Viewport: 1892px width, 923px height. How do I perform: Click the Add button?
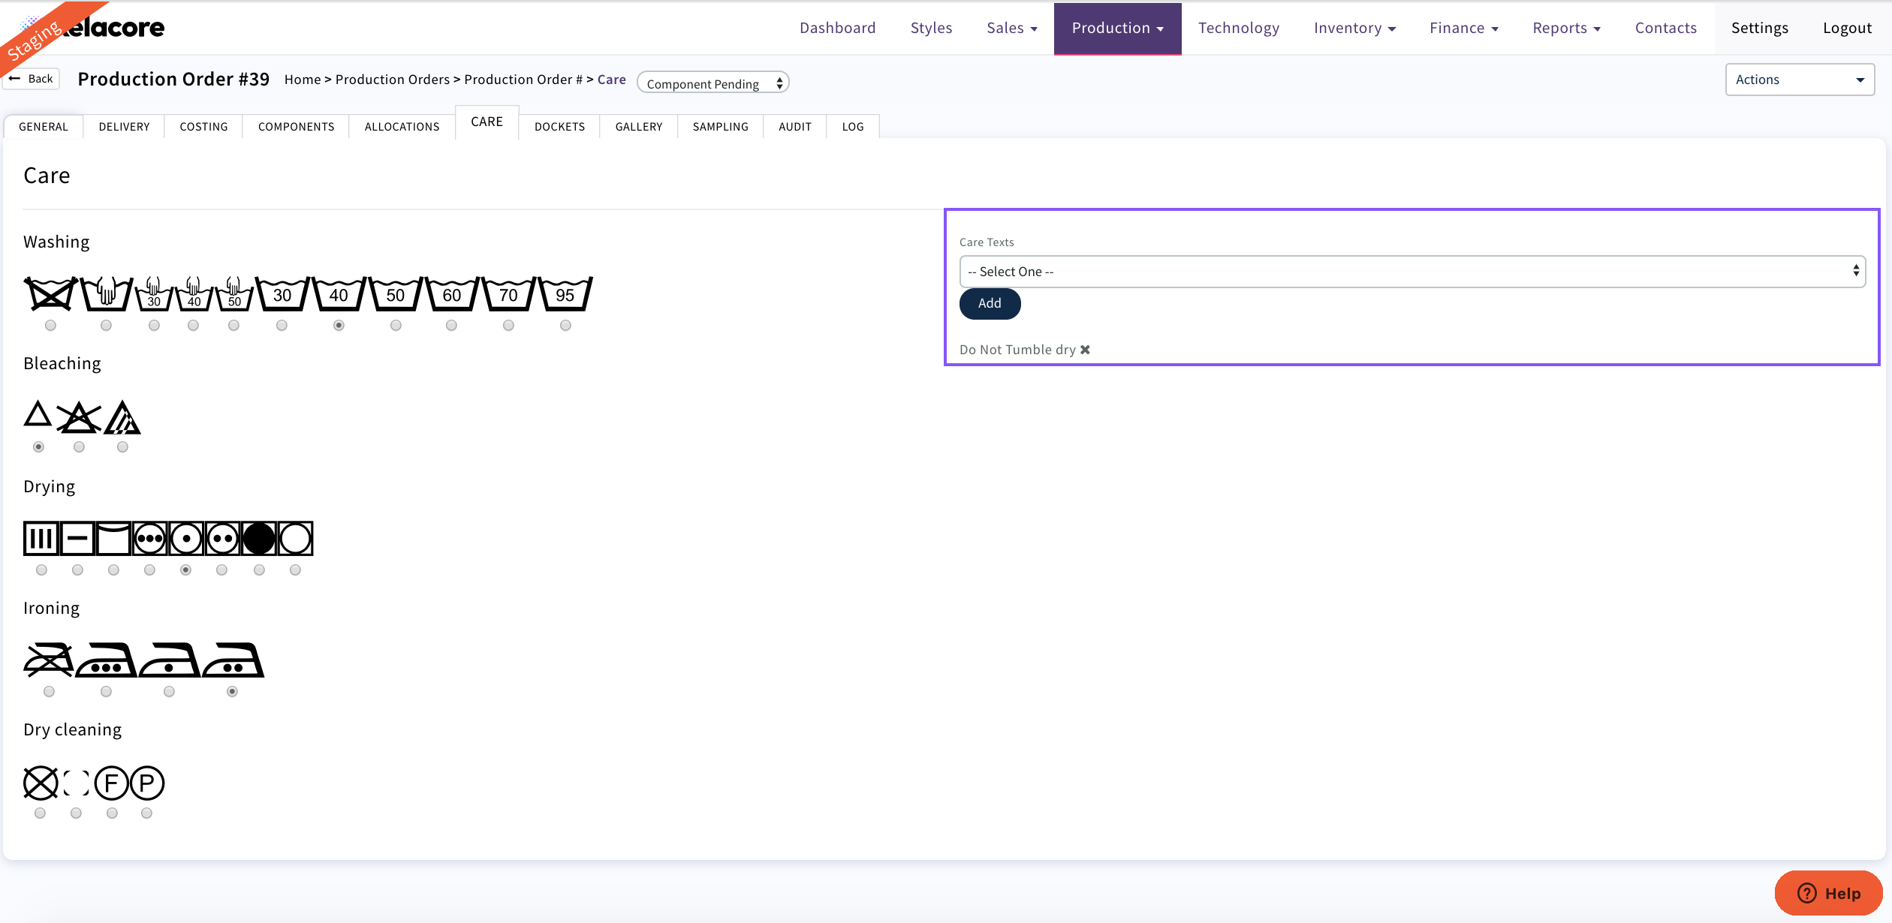click(989, 303)
